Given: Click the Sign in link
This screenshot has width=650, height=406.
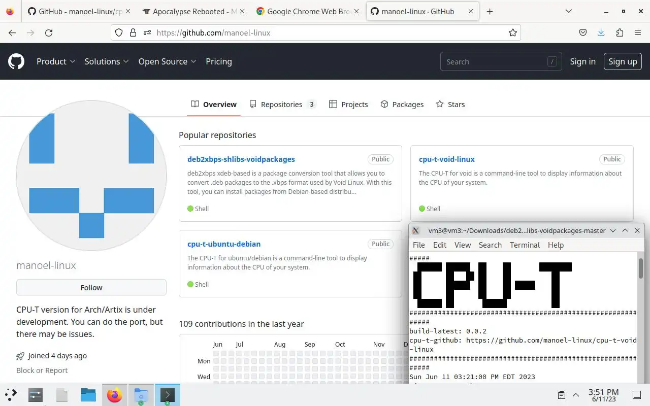Looking at the screenshot, I should click(582, 61).
